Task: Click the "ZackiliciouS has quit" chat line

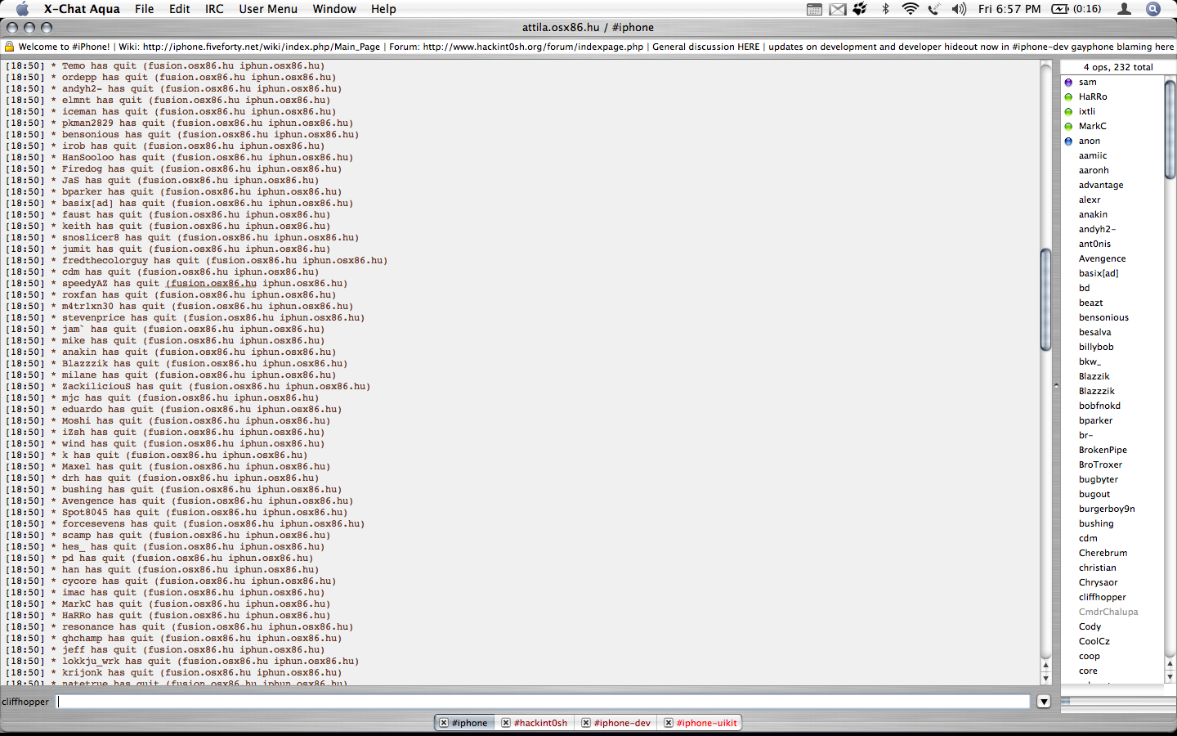Action: pos(188,387)
